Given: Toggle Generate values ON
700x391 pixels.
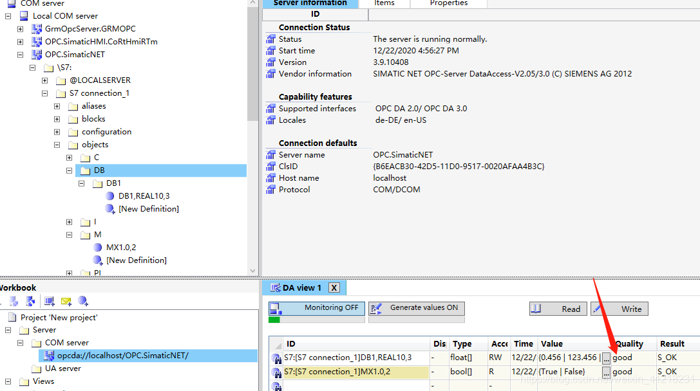Looking at the screenshot, I should [x=416, y=308].
